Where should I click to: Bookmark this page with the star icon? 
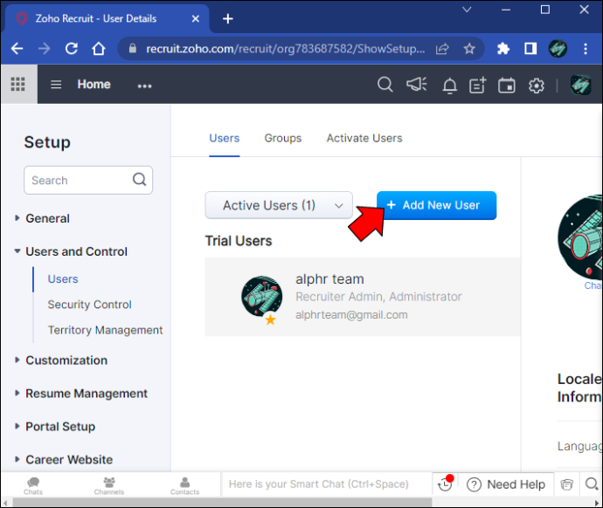469,49
